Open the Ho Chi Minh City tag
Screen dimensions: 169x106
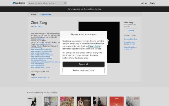[44, 77]
